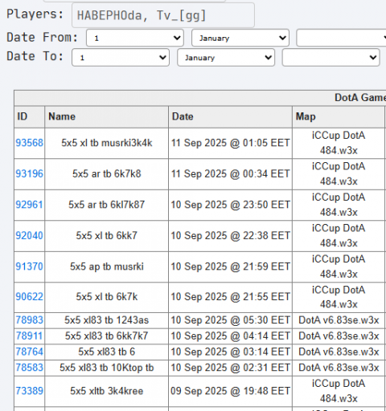The width and height of the screenshot is (386, 411).
Task: Click the Date To label
Action: [35, 56]
